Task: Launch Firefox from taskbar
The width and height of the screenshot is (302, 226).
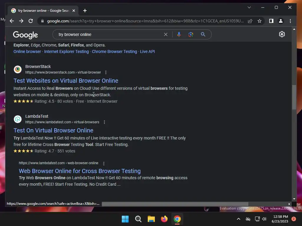Action: pos(164,219)
